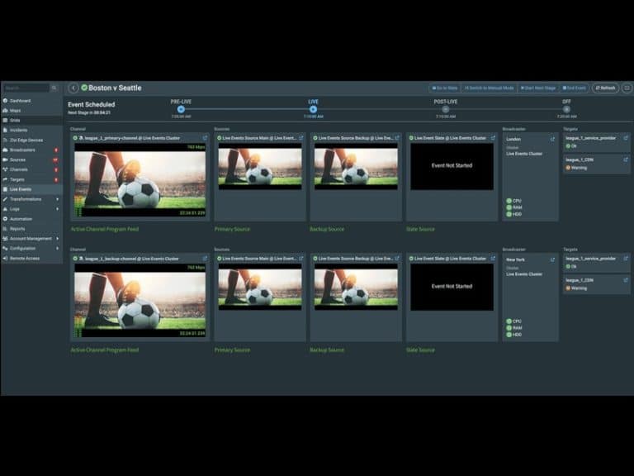Viewport: 634px width, 476px height.
Task: Click the Start Next Stage button
Action: pyautogui.click(x=539, y=88)
